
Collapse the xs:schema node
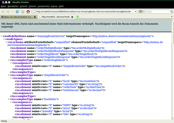pyautogui.click(x=6, y=42)
